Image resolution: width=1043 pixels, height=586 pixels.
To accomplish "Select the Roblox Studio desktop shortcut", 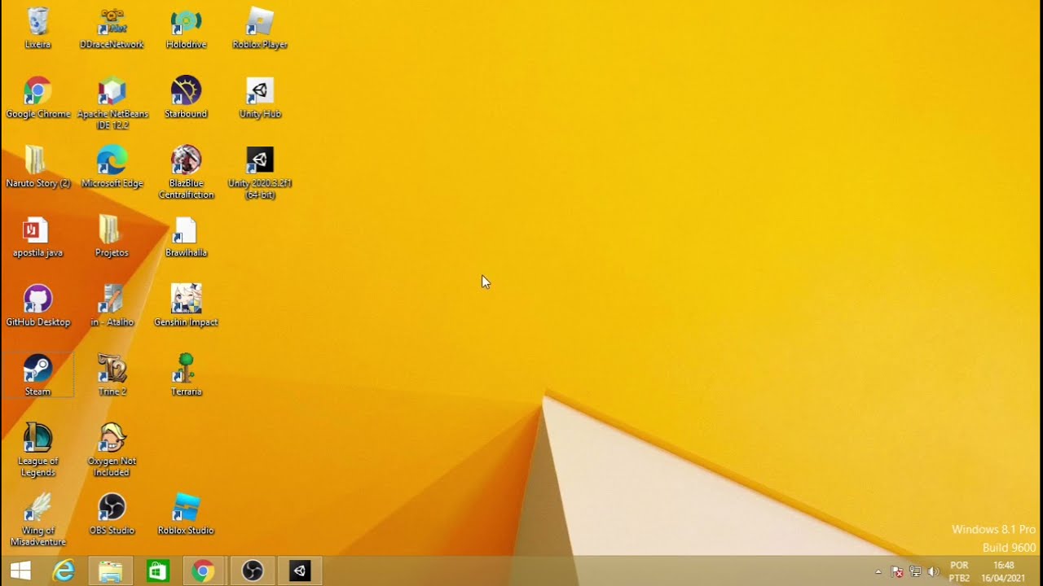I will [x=186, y=515].
